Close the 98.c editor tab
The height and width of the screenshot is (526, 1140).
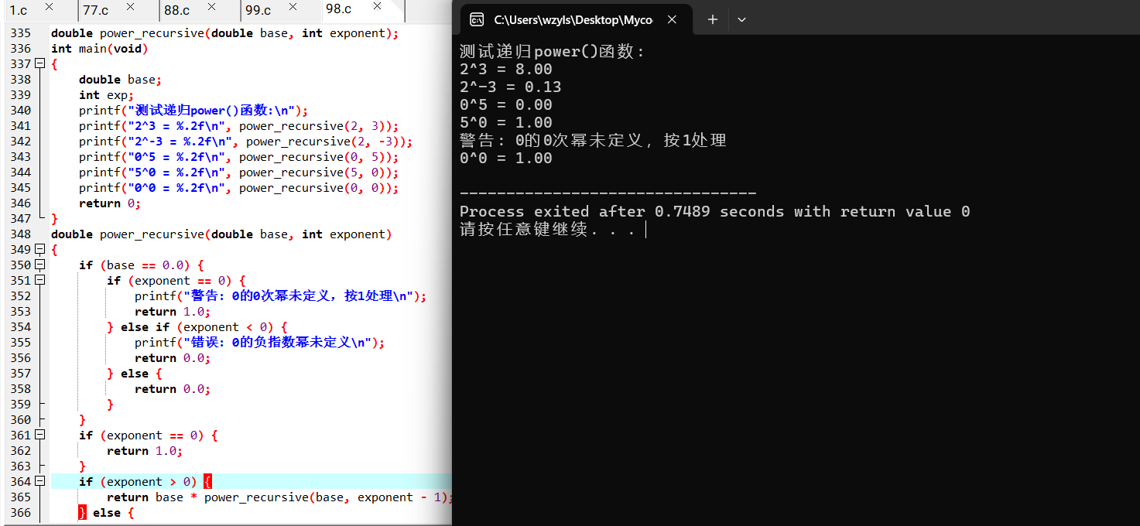(x=377, y=6)
